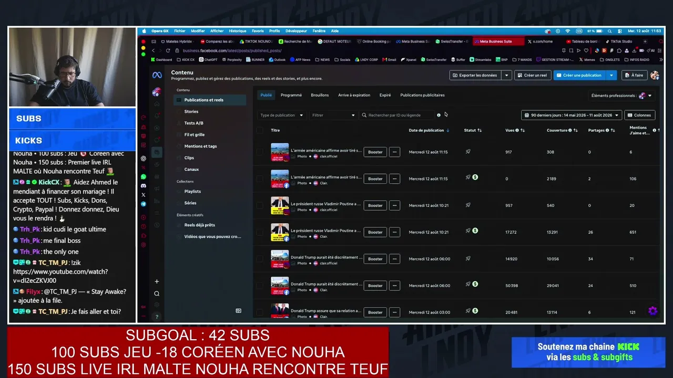
Task: Open the macOS Control Center icon
Action: (619, 31)
